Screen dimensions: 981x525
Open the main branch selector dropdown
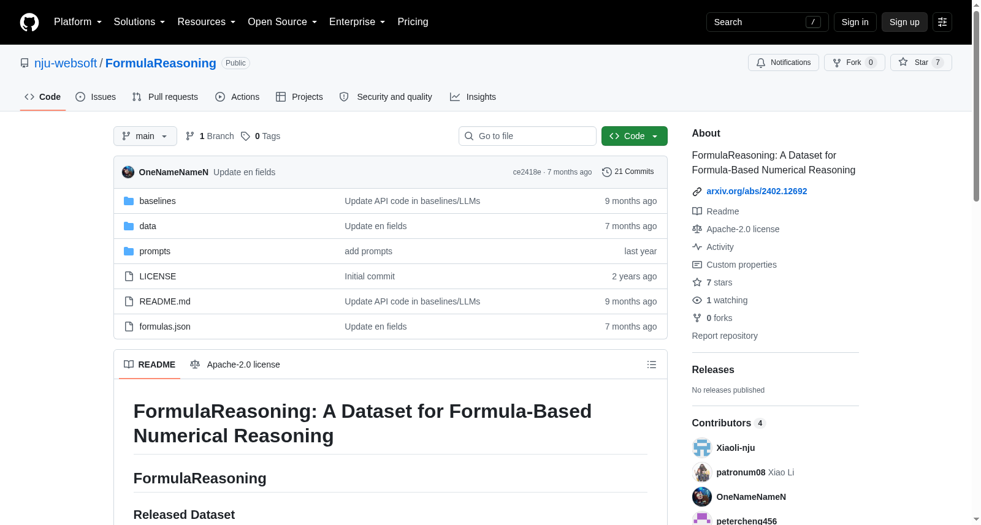point(145,136)
